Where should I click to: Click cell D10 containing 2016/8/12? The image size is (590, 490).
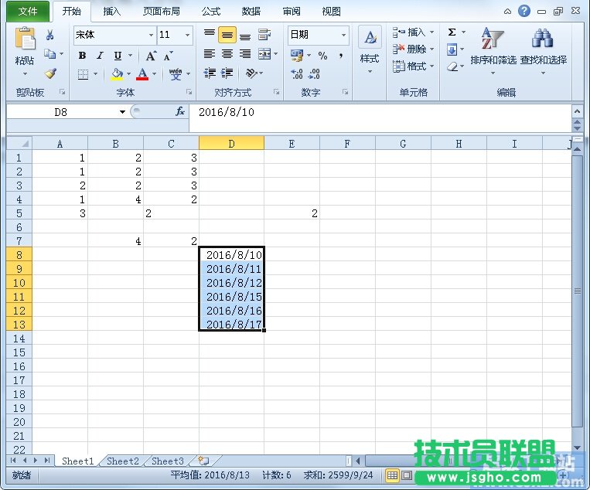point(231,283)
